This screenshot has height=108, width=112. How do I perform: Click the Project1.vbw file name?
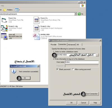coord(45,26)
